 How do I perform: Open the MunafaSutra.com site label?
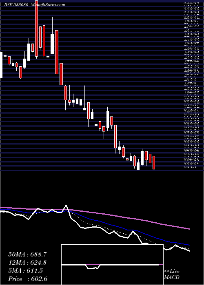pos(48,5)
